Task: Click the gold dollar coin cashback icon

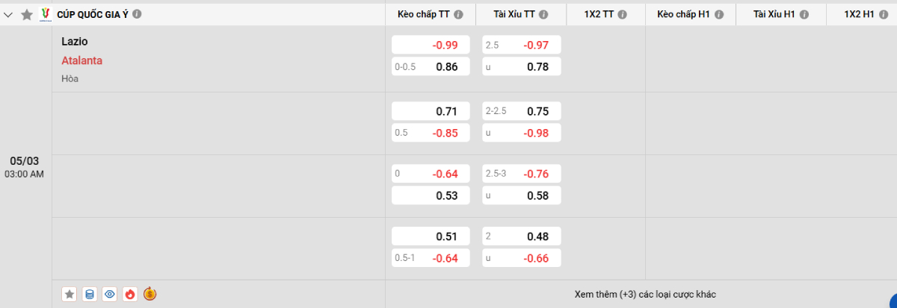Action: pos(150,294)
